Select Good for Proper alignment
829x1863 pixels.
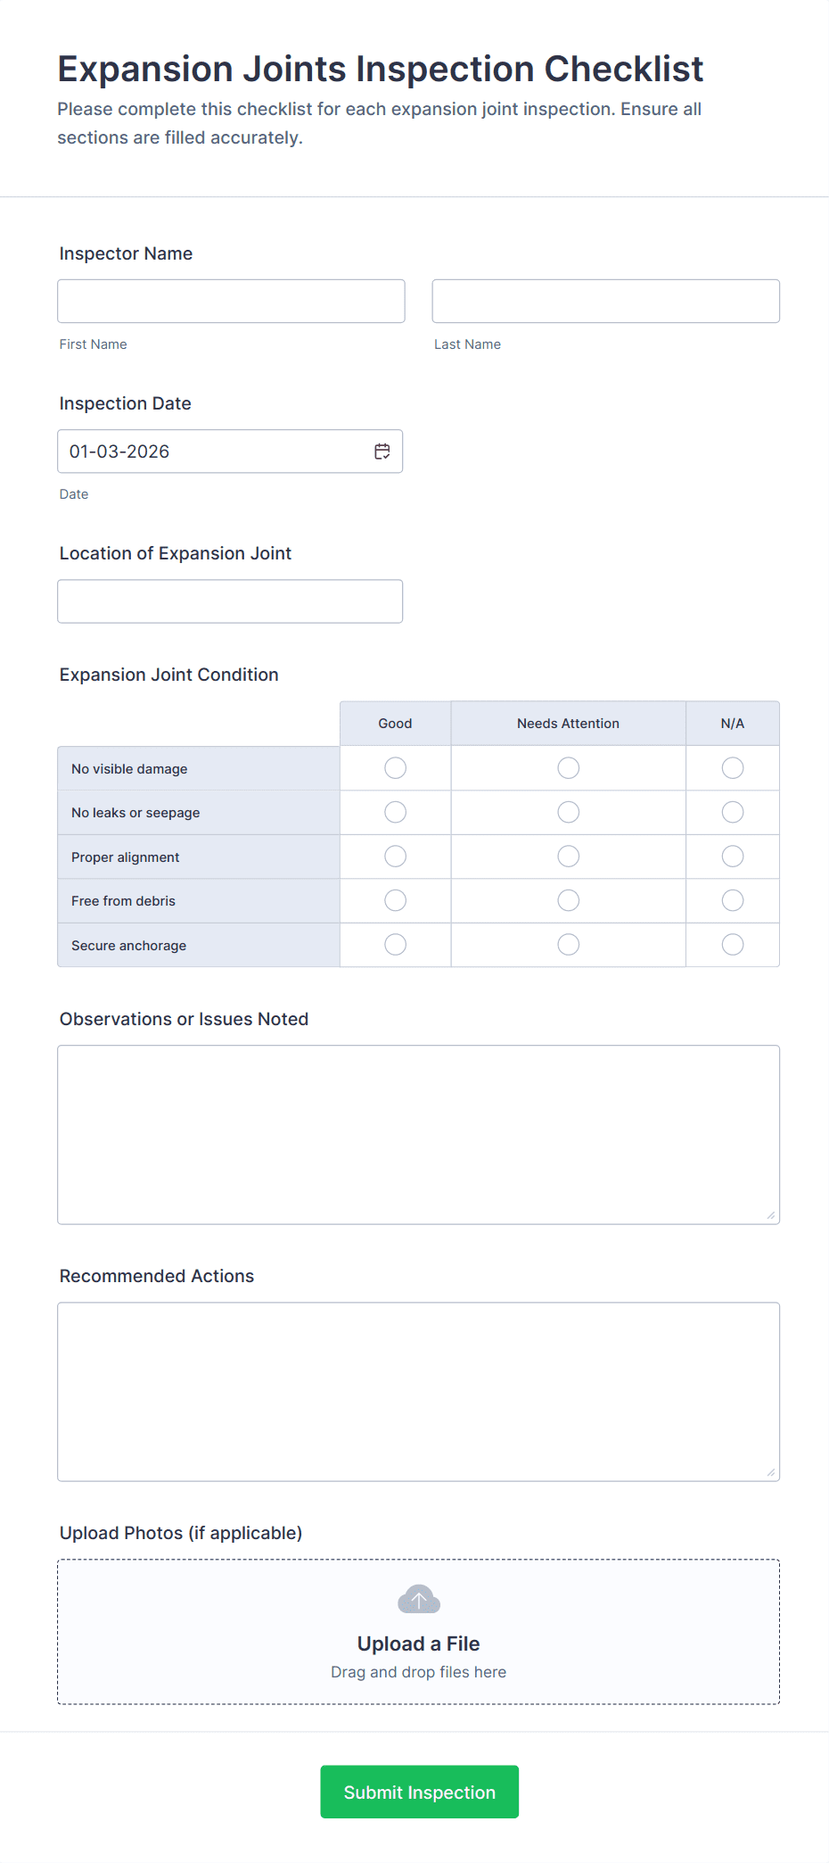(x=395, y=856)
